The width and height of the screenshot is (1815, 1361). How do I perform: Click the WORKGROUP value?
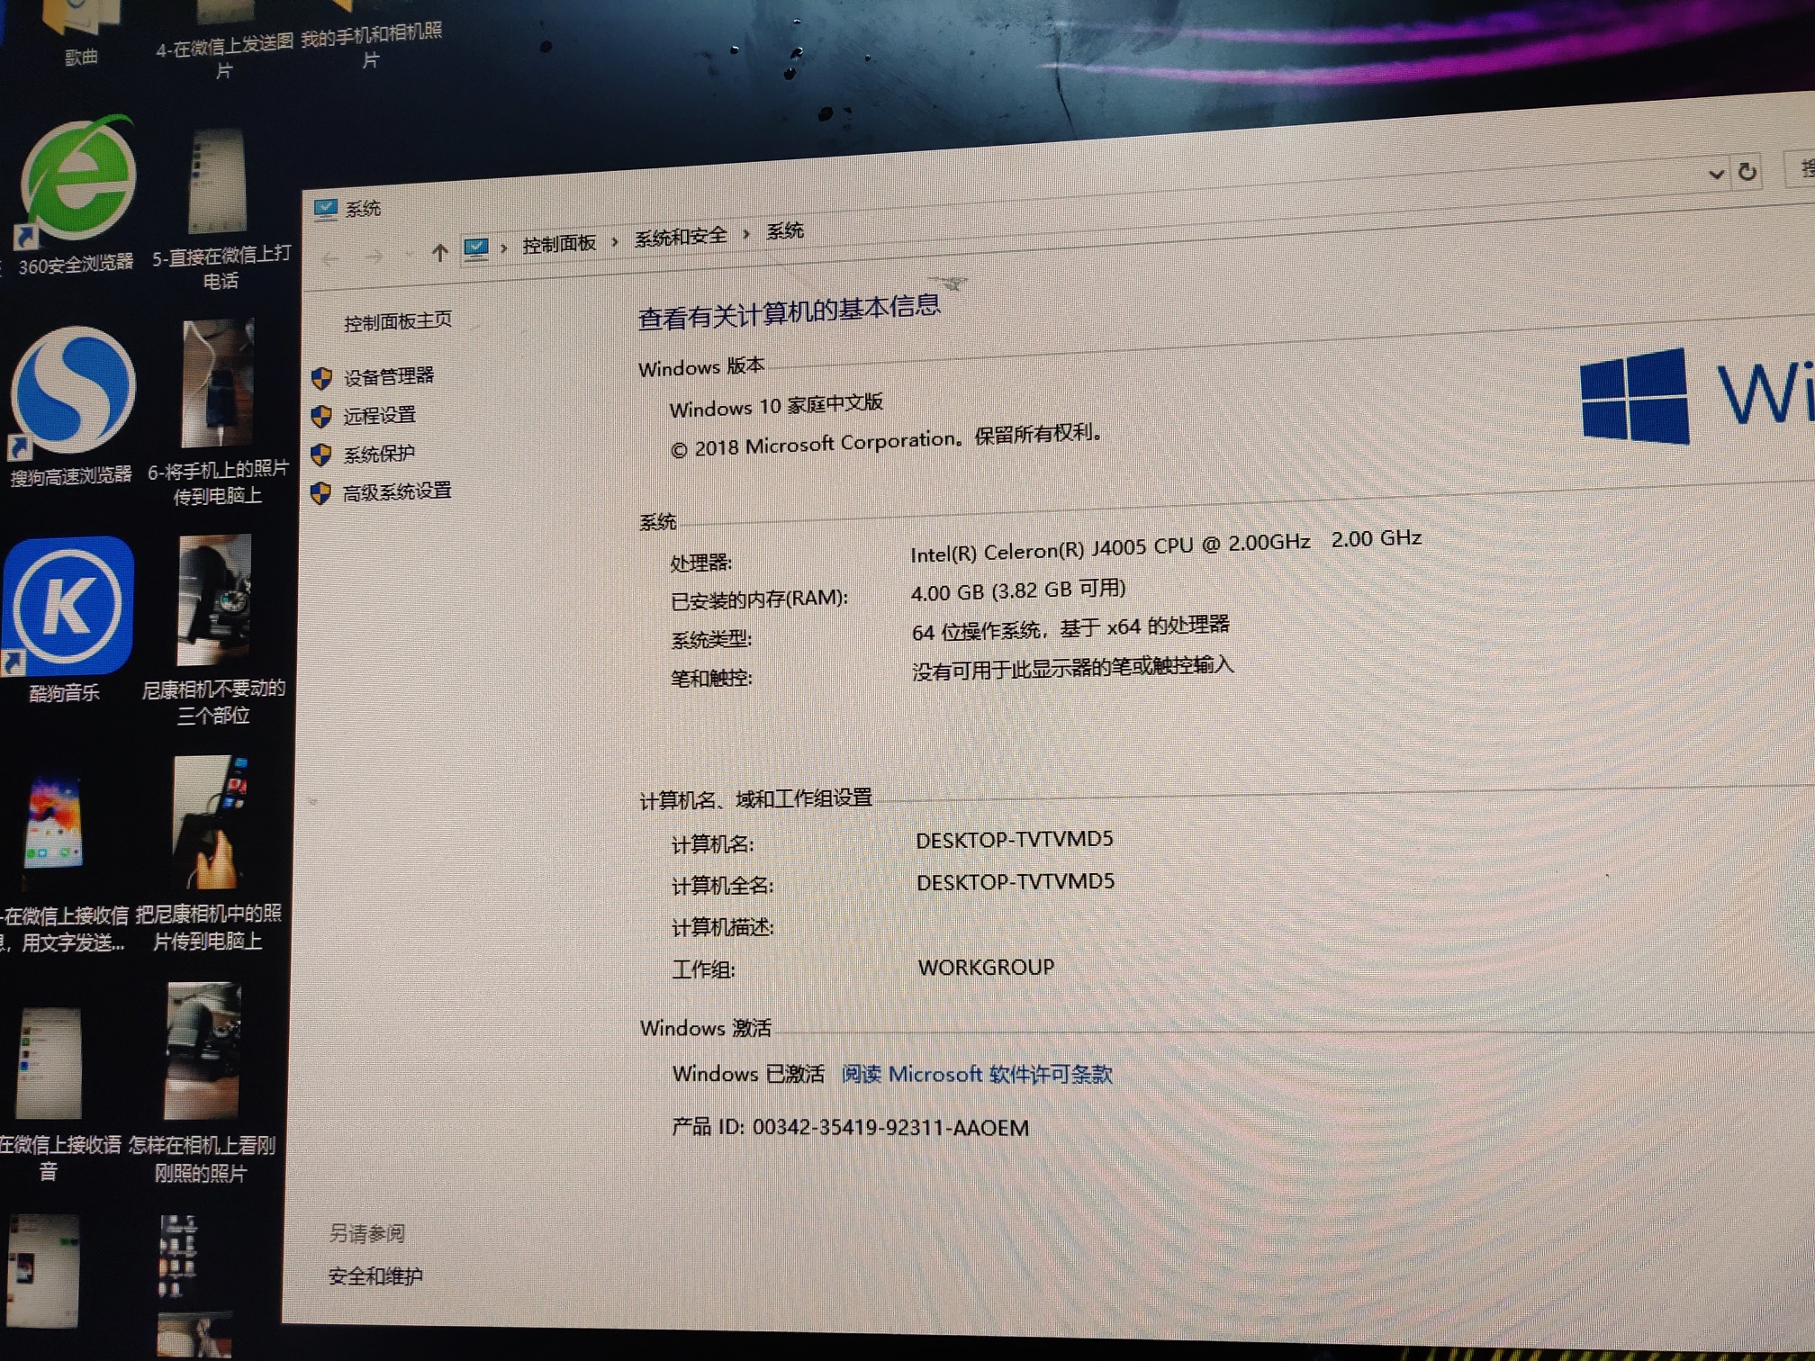pos(986,967)
